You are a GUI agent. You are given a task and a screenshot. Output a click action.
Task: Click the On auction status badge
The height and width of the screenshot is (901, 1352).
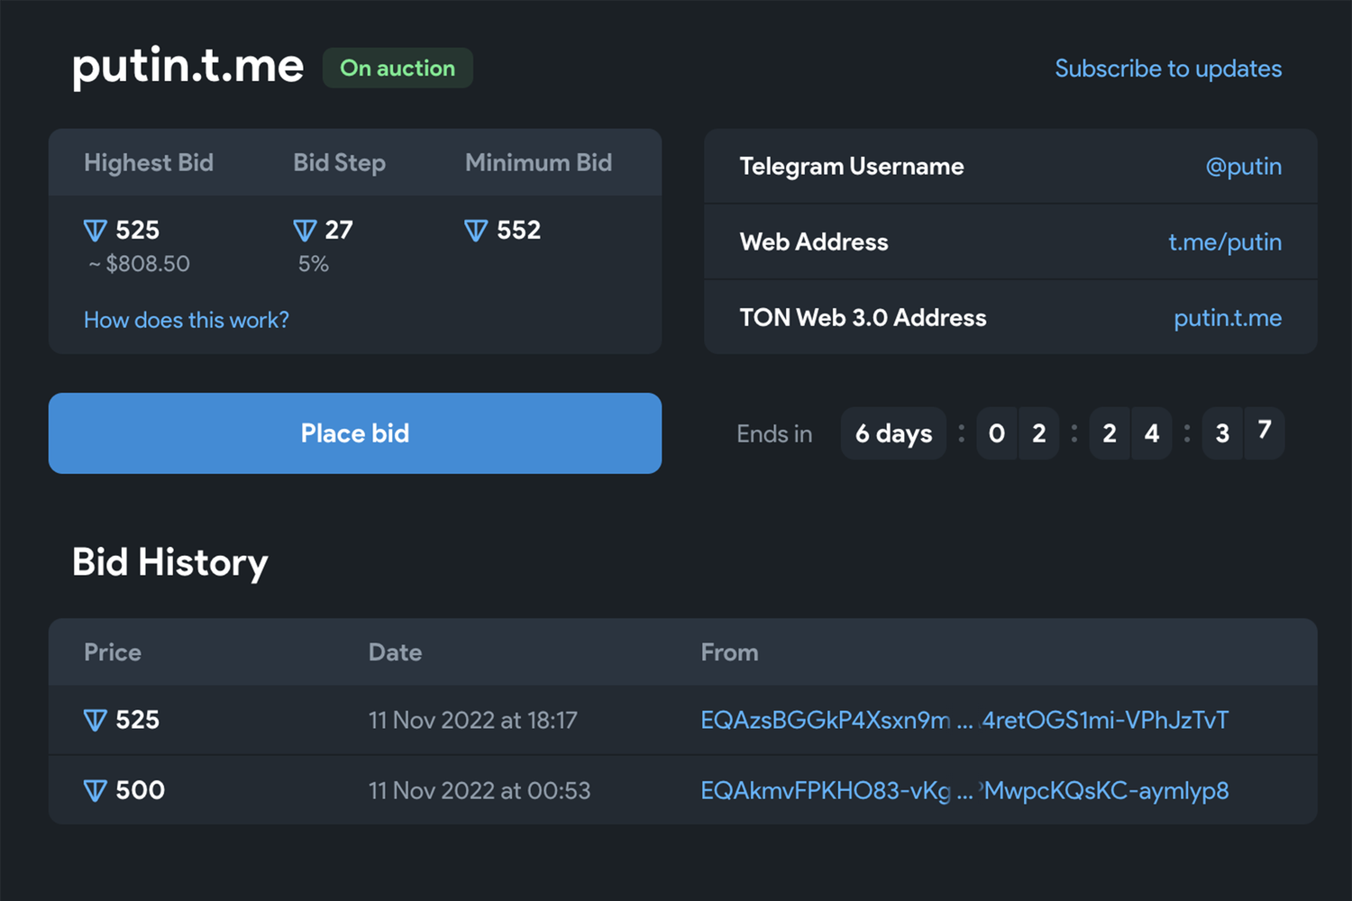coord(397,68)
